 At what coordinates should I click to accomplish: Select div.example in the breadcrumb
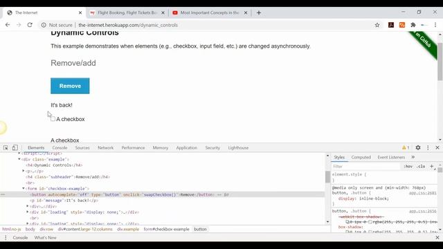[x=128, y=229]
